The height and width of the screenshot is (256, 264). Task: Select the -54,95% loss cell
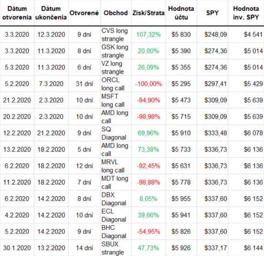[x=148, y=231]
